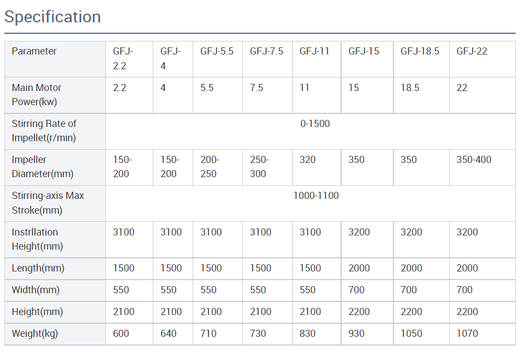The image size is (525, 351).
Task: Select the Parameter header cell
Action: click(34, 51)
